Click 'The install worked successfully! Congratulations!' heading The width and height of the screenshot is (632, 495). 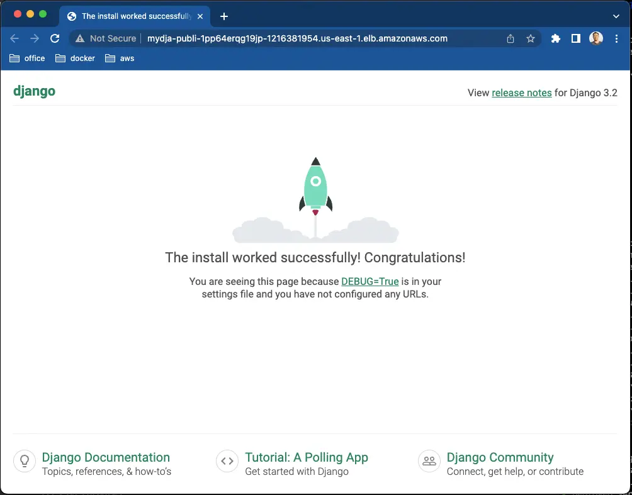(315, 258)
